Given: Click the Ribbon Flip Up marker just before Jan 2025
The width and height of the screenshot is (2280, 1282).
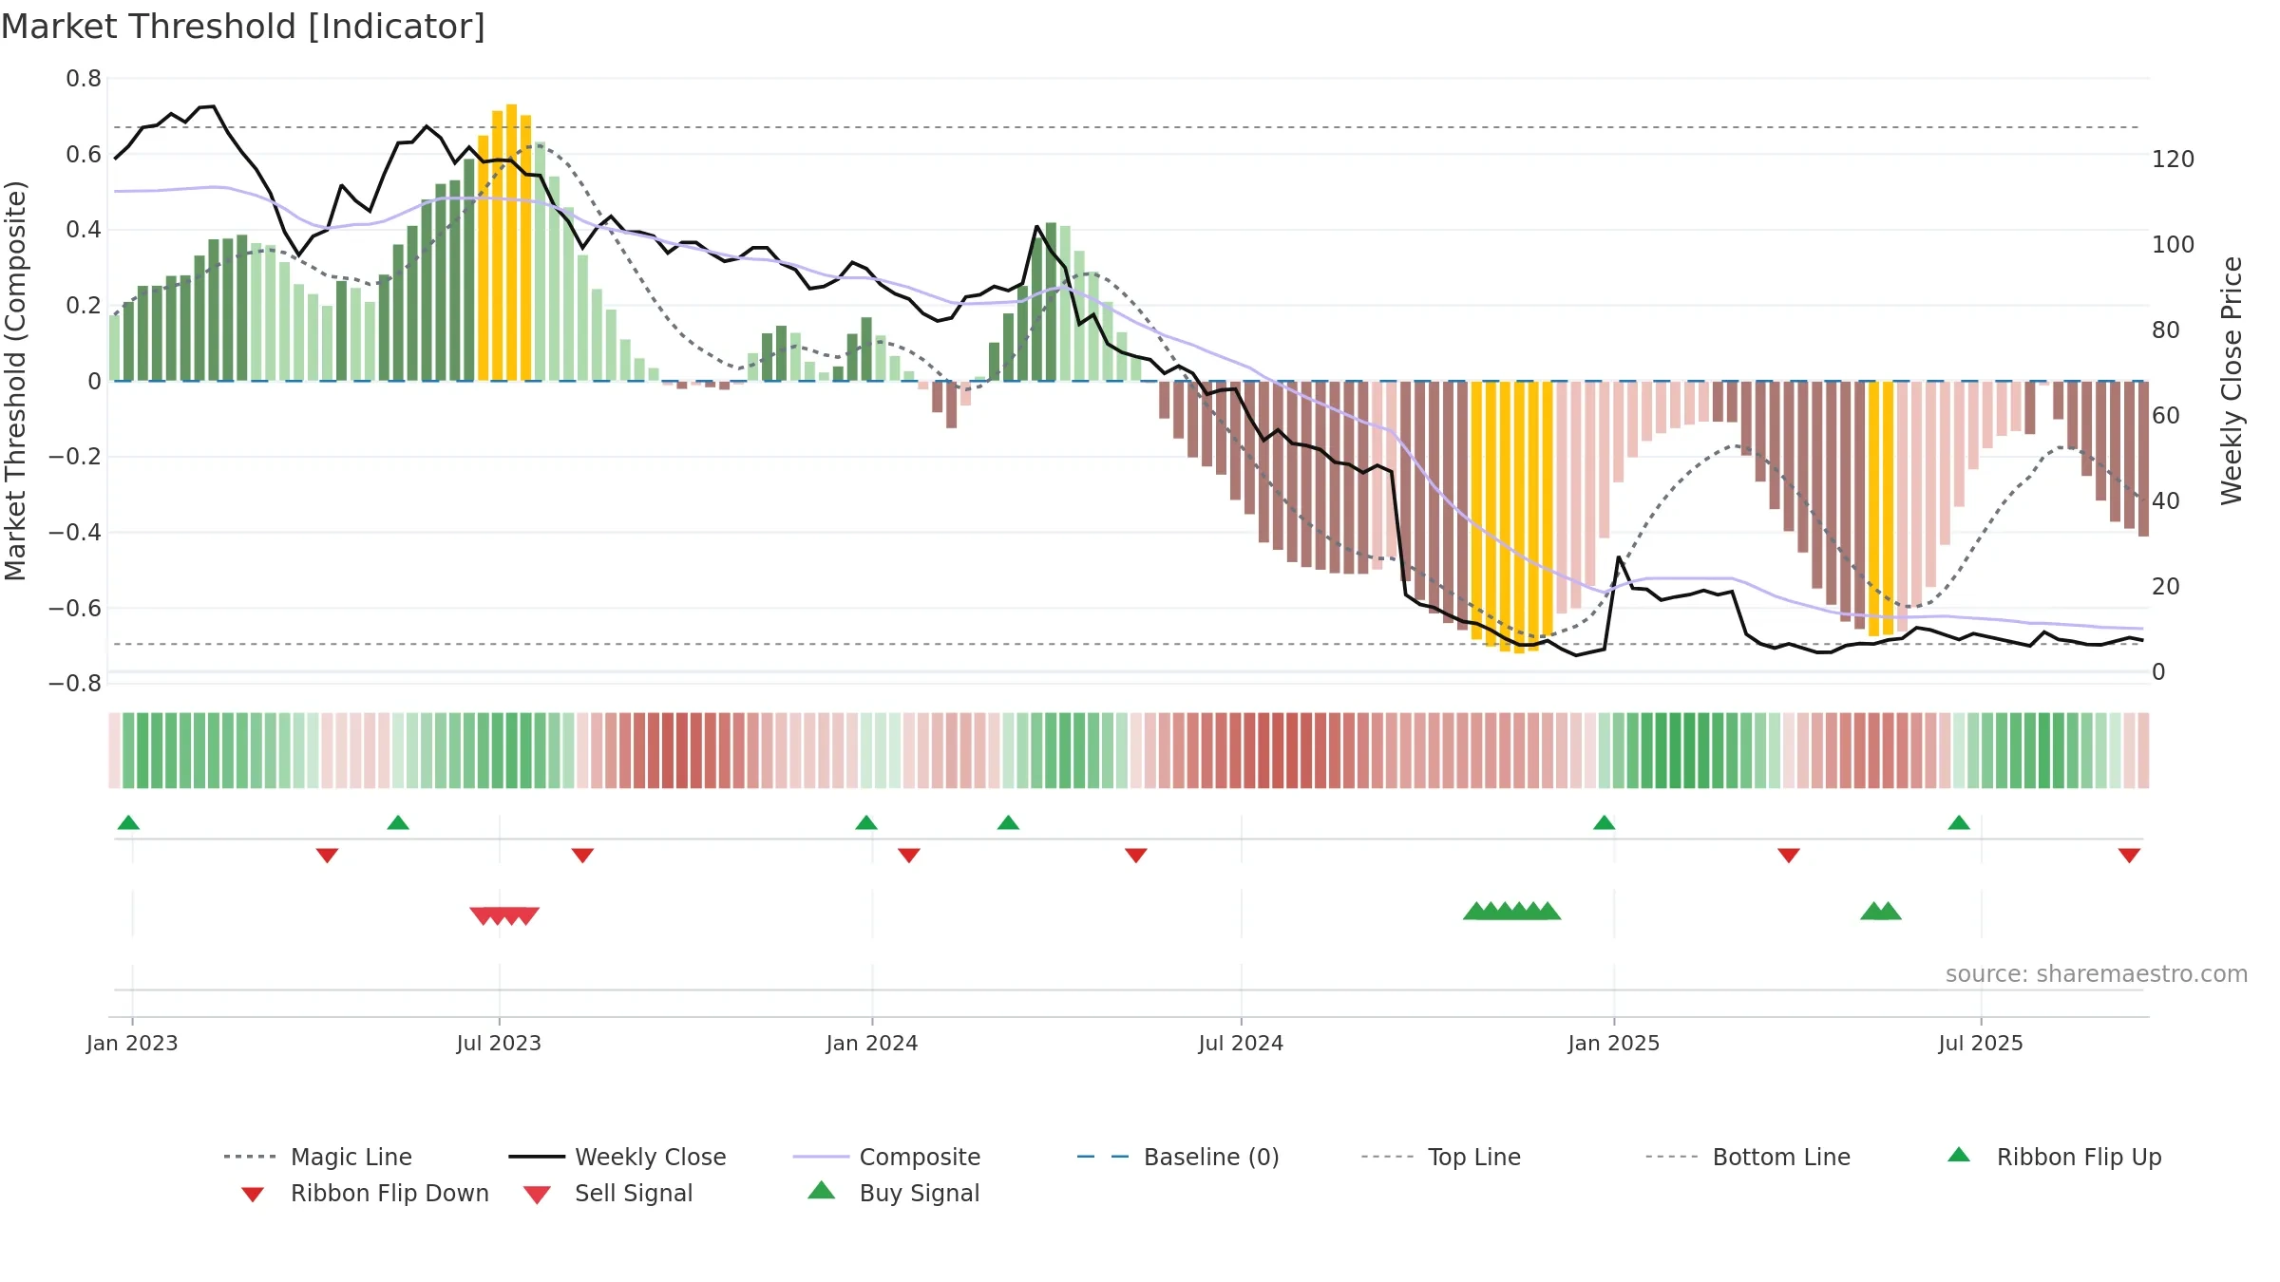Looking at the screenshot, I should click(x=1604, y=822).
